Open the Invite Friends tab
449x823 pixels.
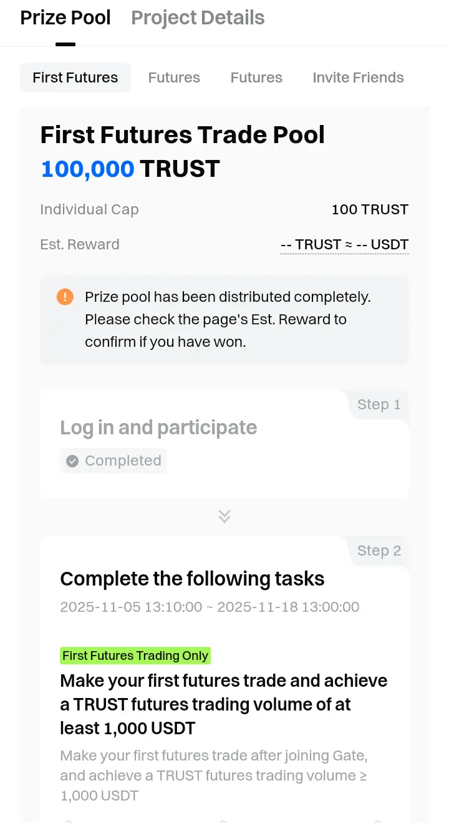[x=358, y=77]
